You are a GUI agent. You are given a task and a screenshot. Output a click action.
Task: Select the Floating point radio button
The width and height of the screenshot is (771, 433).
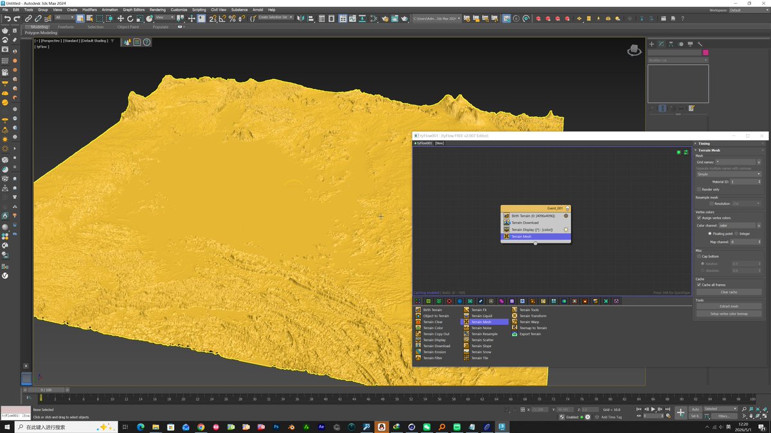[710, 233]
